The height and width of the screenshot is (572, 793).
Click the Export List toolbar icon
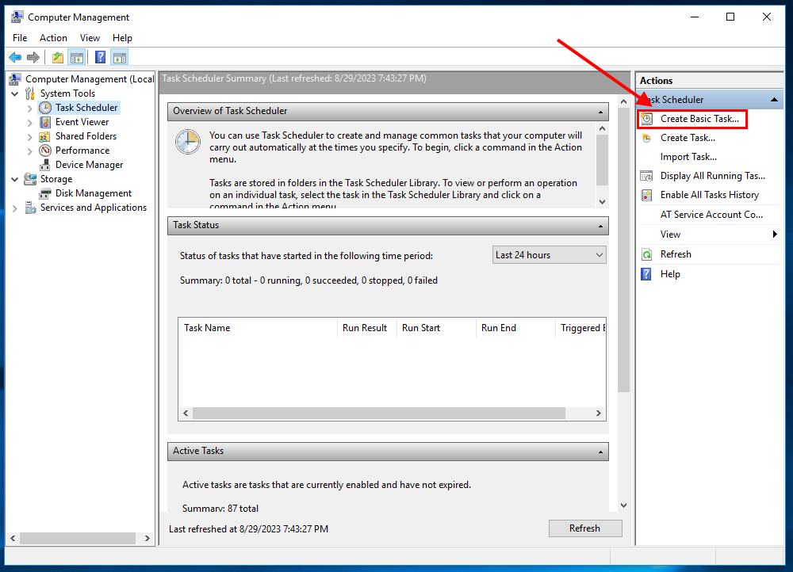58,56
